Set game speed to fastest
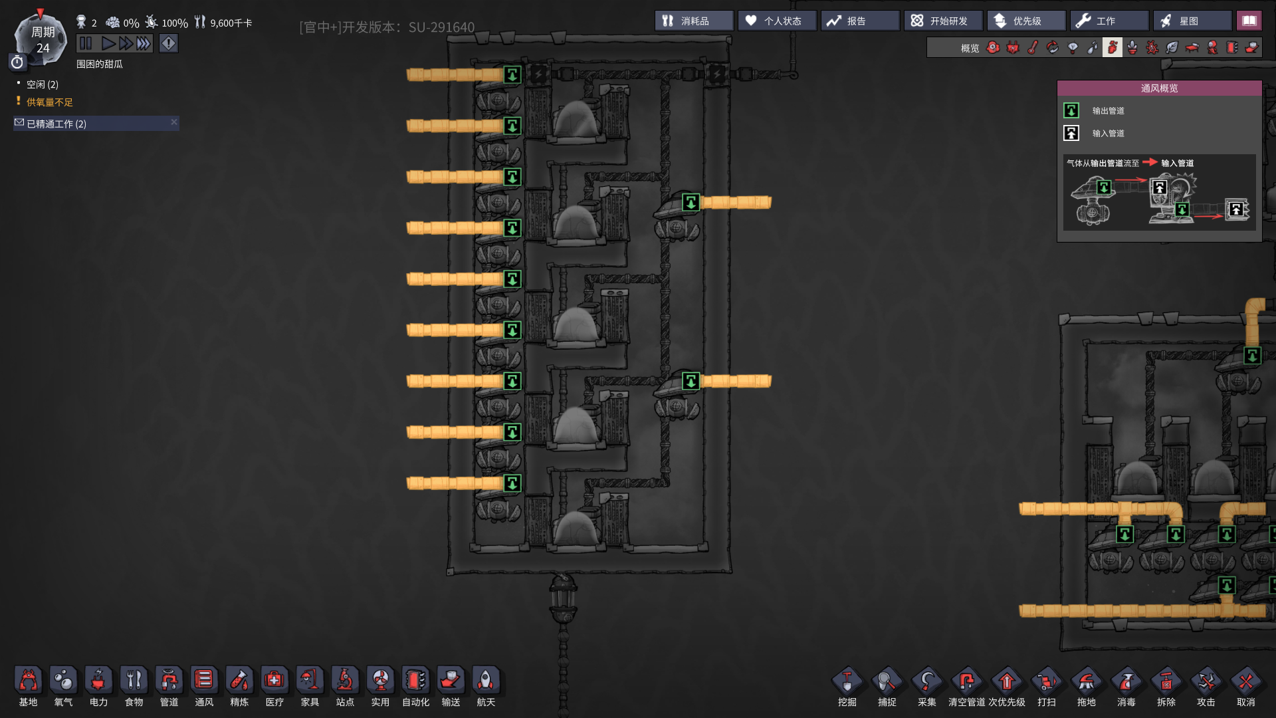The image size is (1276, 718). [x=144, y=44]
